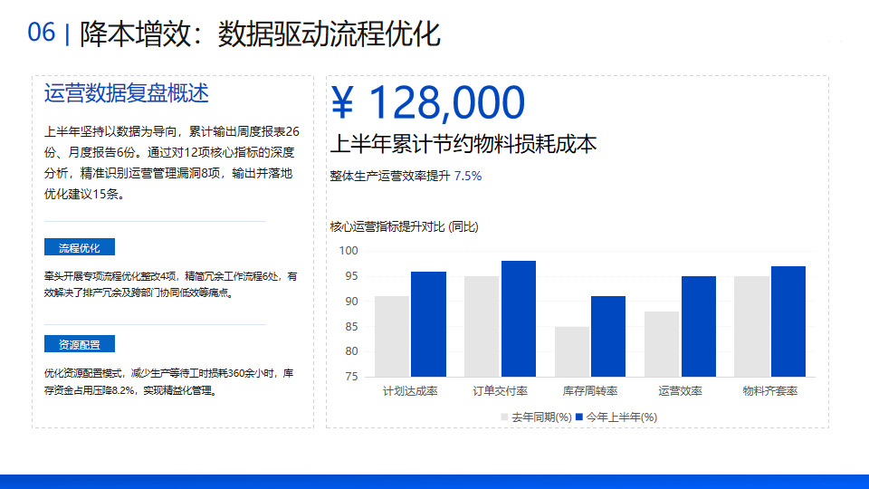Click the gray 库存周转率 bar
Viewport: 869px width, 489px height.
click(x=572, y=351)
